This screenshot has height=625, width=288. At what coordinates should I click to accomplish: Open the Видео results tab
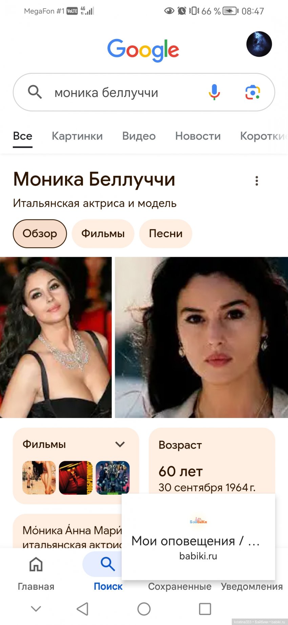point(139,136)
